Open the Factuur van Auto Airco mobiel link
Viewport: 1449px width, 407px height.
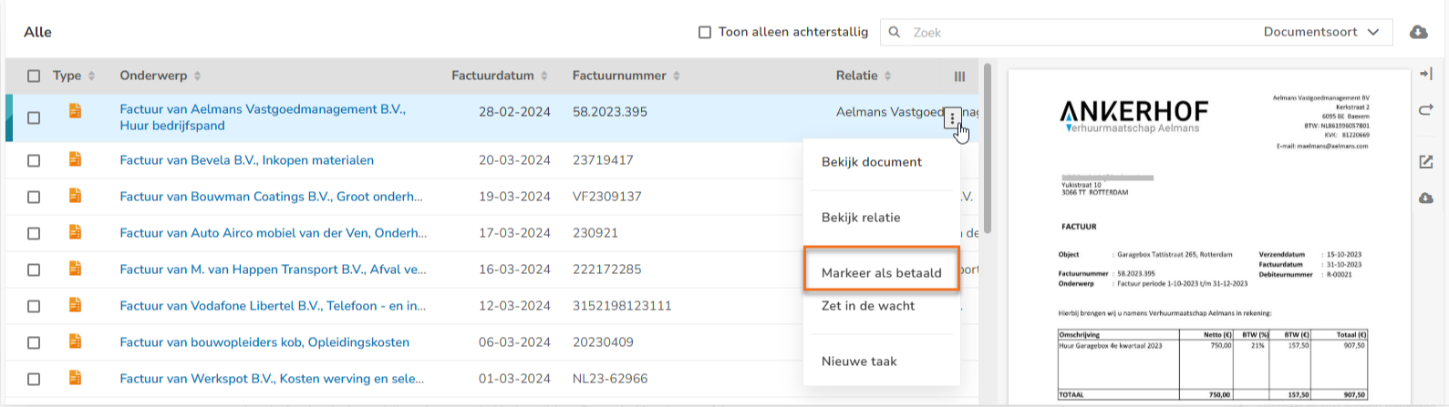pos(273,233)
